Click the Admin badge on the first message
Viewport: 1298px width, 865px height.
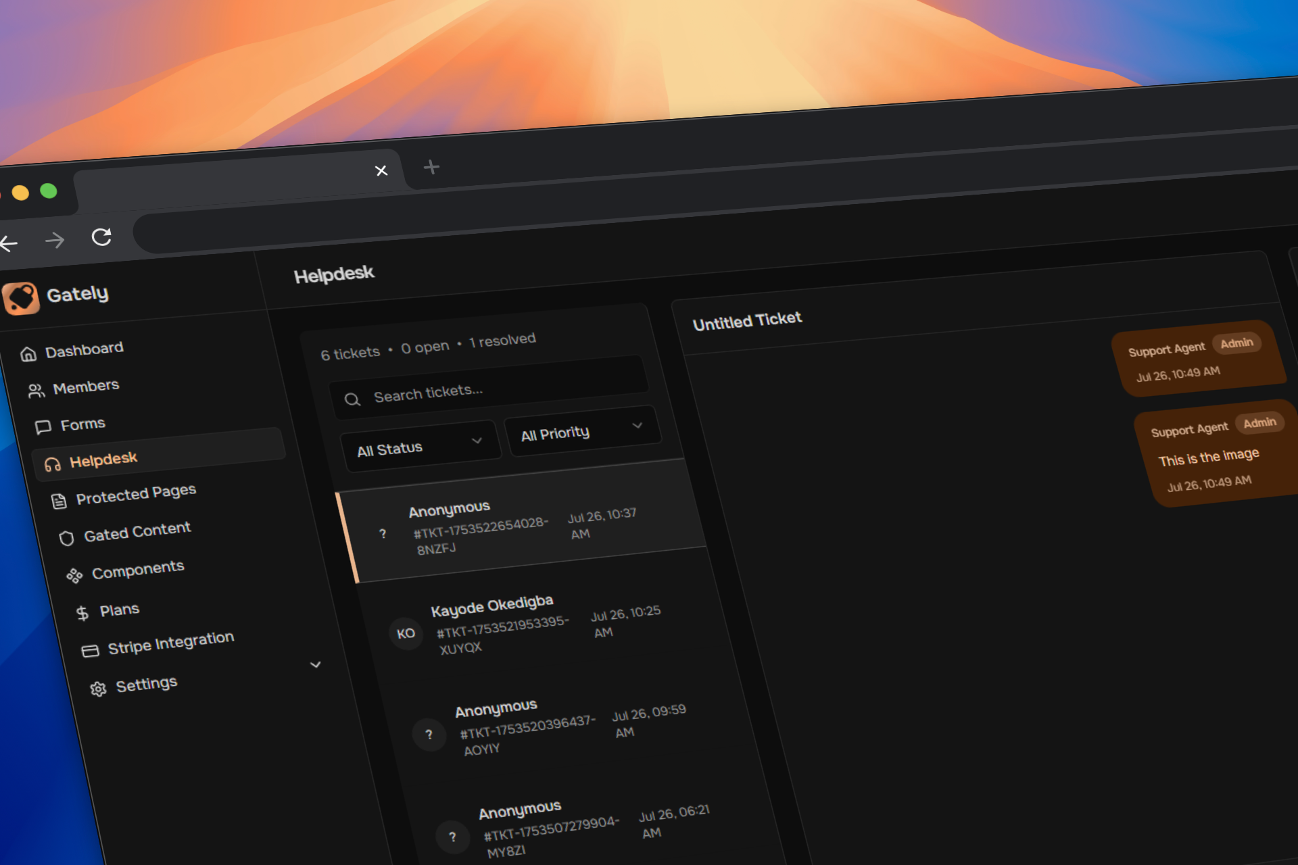click(1236, 343)
